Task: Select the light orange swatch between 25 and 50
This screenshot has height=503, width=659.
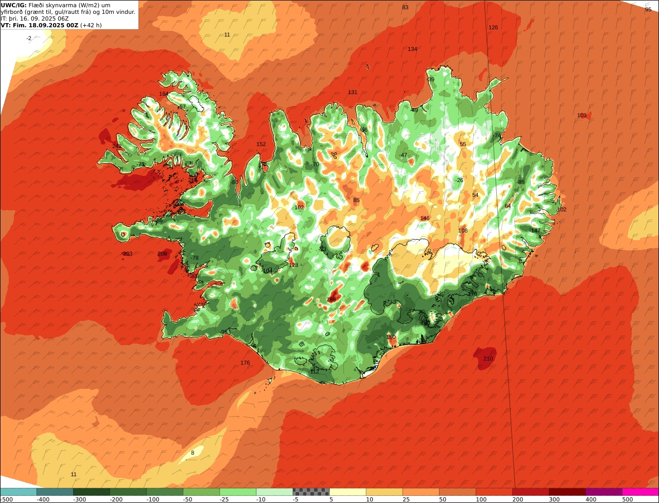Action: (421, 492)
